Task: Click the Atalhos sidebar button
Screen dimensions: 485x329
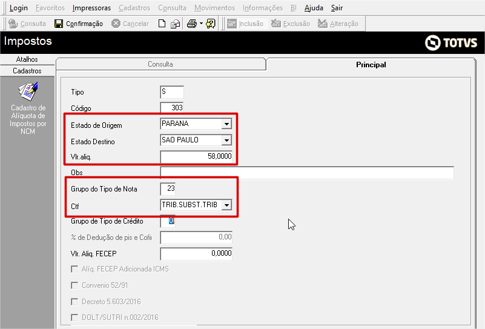Action: point(27,59)
